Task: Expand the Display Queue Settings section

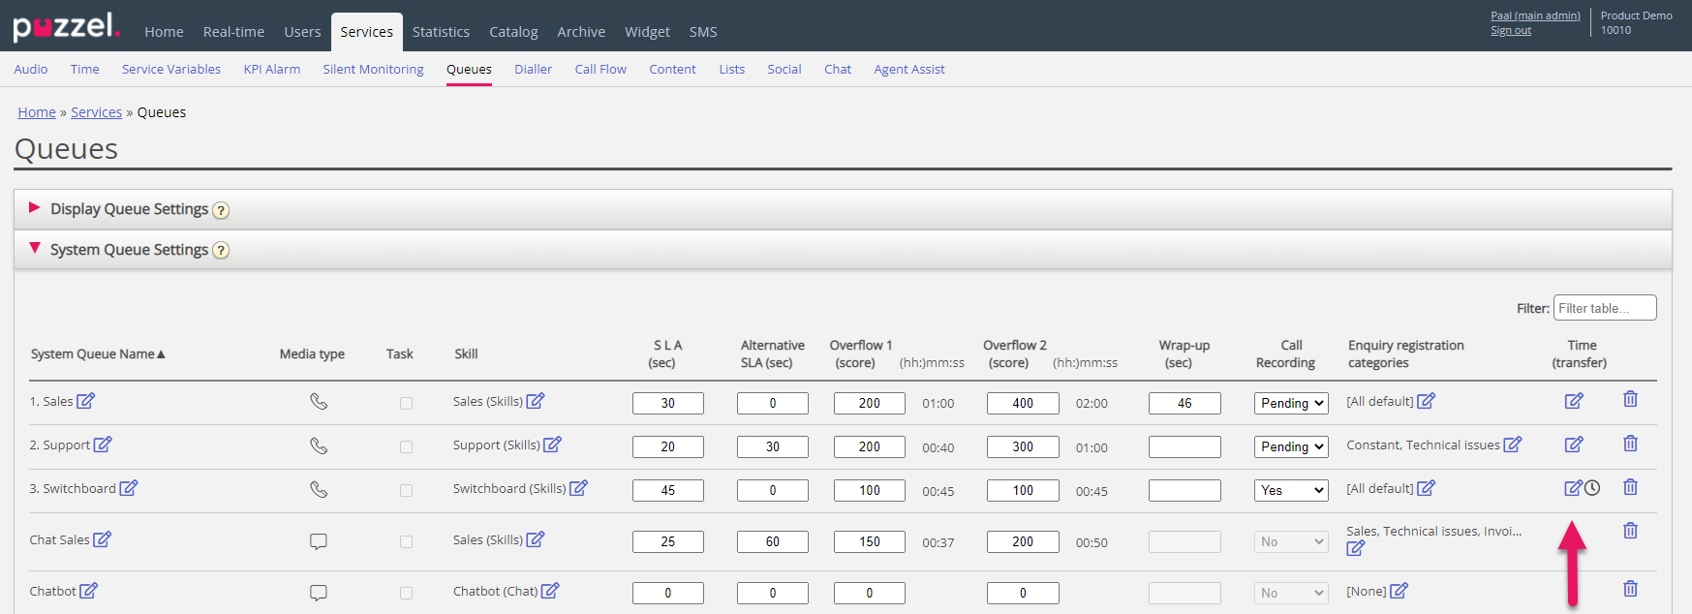Action: click(129, 209)
